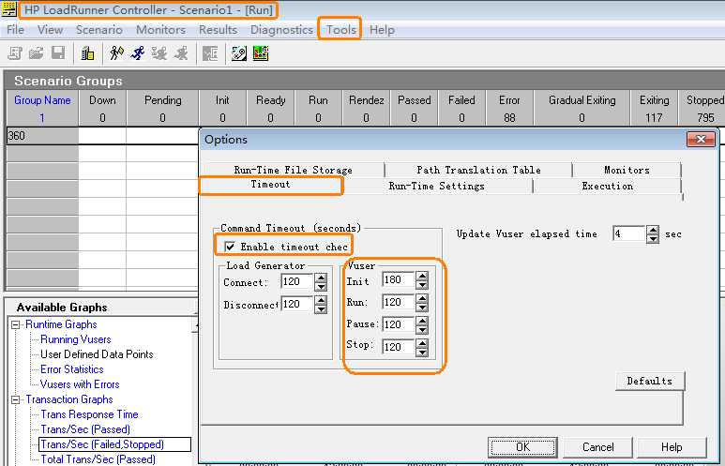The width and height of the screenshot is (725, 466).
Task: Click the grayed Analyze Results toolbar icon
Action: click(x=210, y=53)
